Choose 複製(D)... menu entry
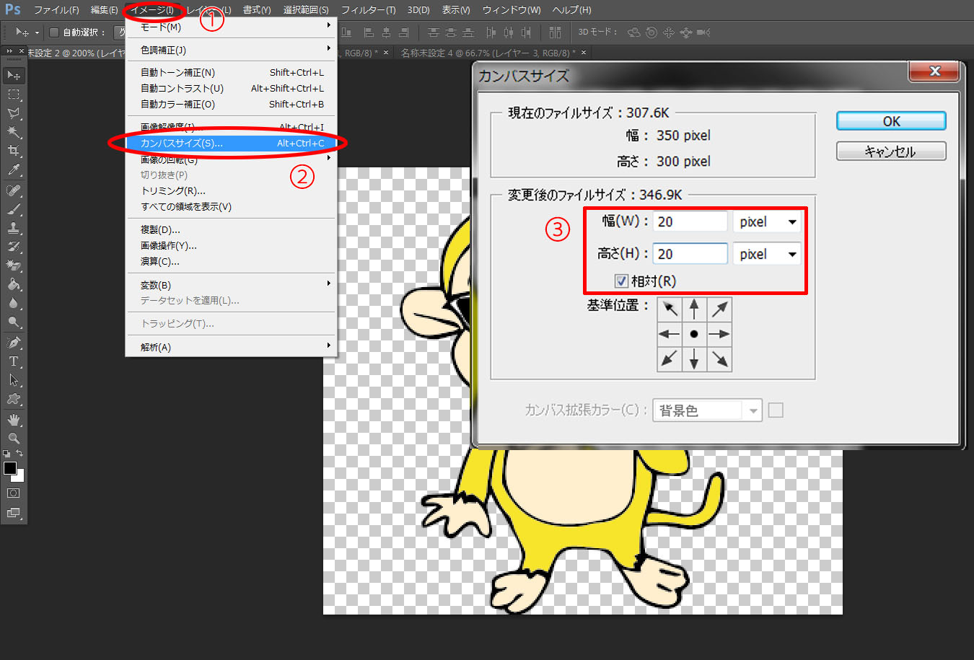This screenshot has width=974, height=660. 231,229
